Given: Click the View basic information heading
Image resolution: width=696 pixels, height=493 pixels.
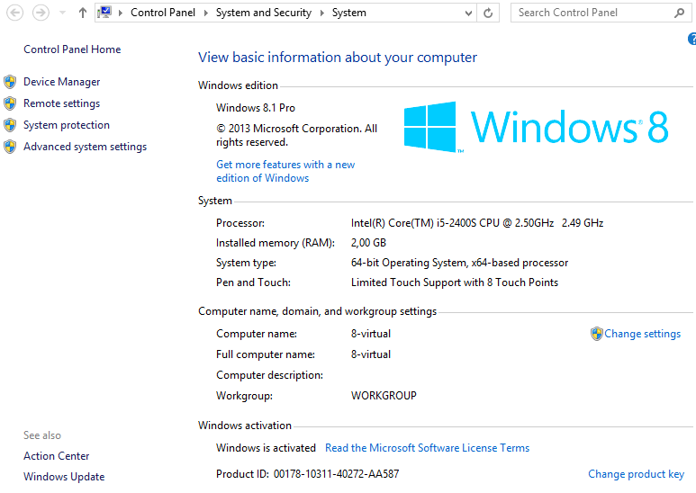Looking at the screenshot, I should point(338,58).
